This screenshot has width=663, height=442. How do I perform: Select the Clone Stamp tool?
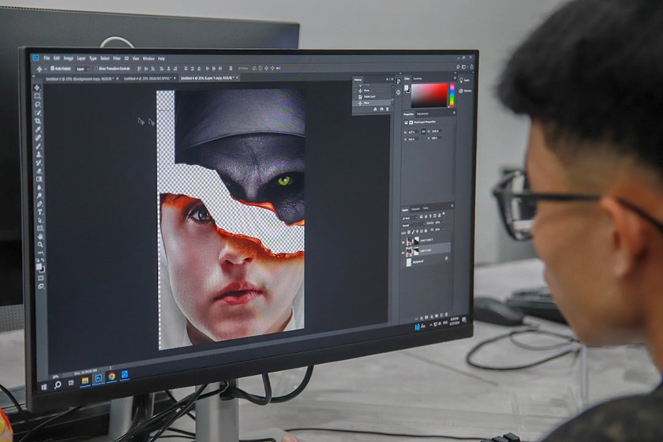(39, 155)
